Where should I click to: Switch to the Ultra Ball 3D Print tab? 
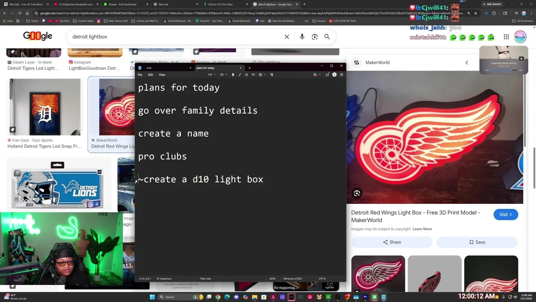(x=26, y=4)
